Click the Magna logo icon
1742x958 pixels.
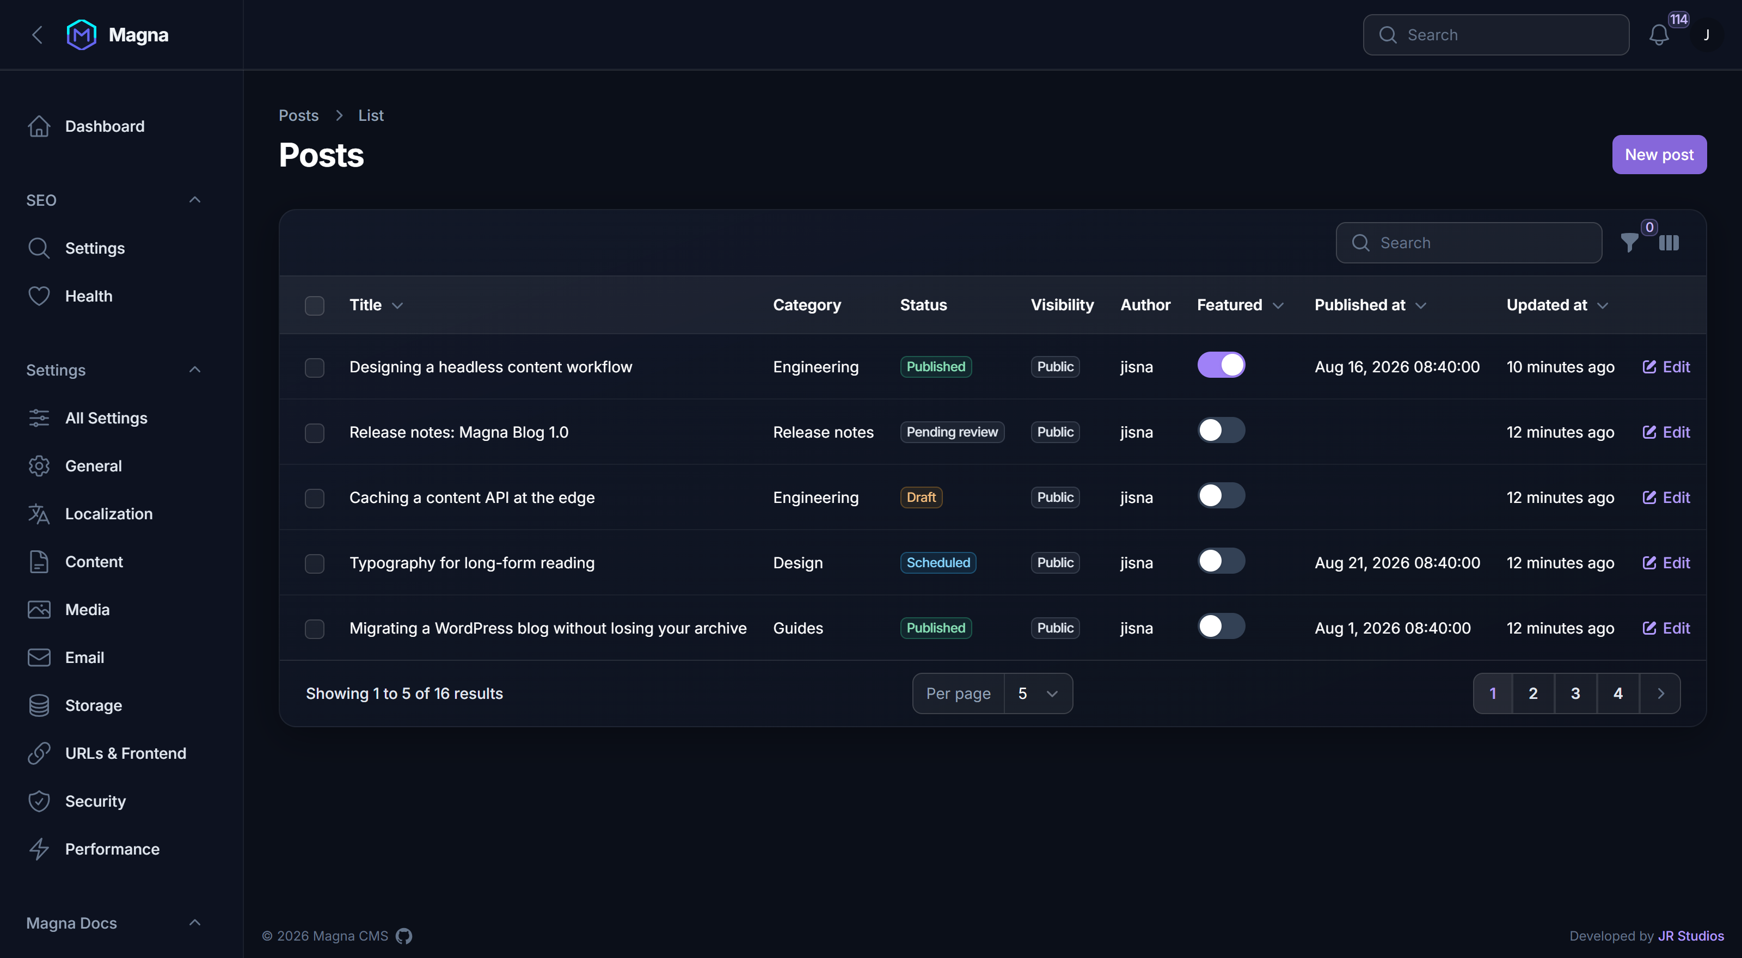click(x=81, y=34)
